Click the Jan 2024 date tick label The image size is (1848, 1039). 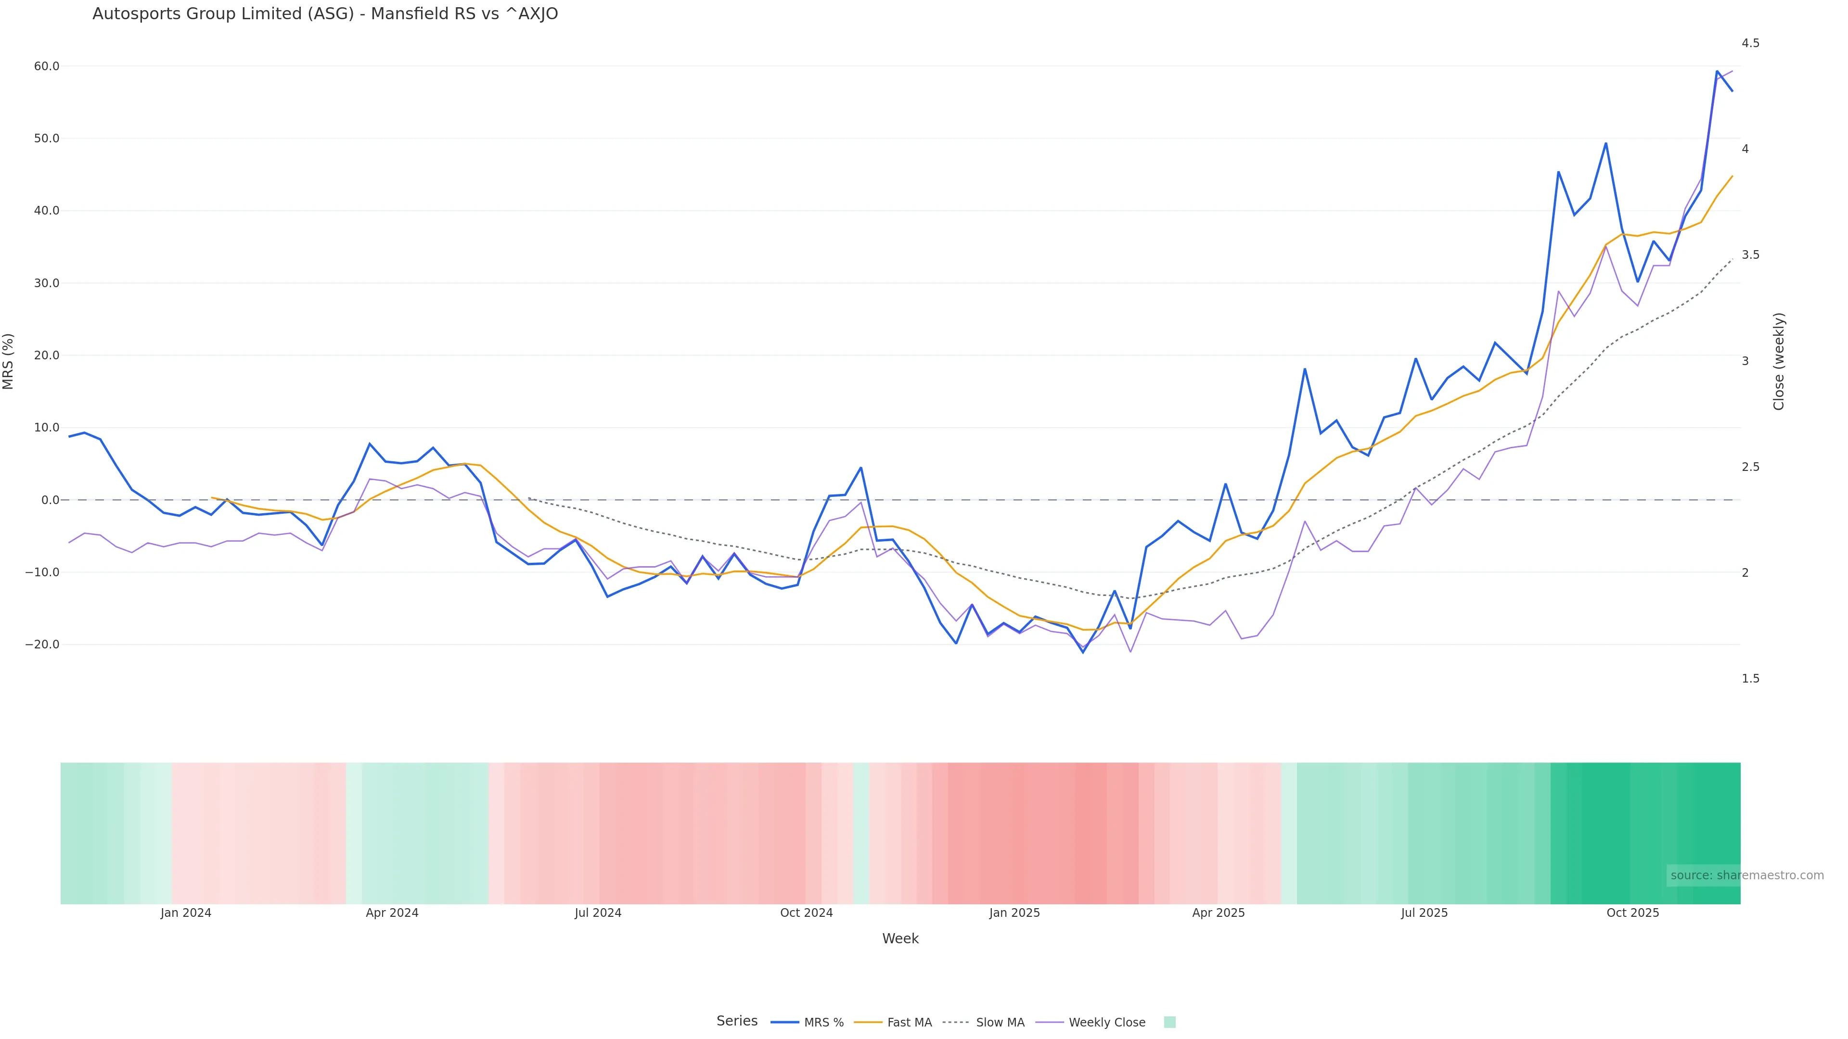(x=186, y=913)
